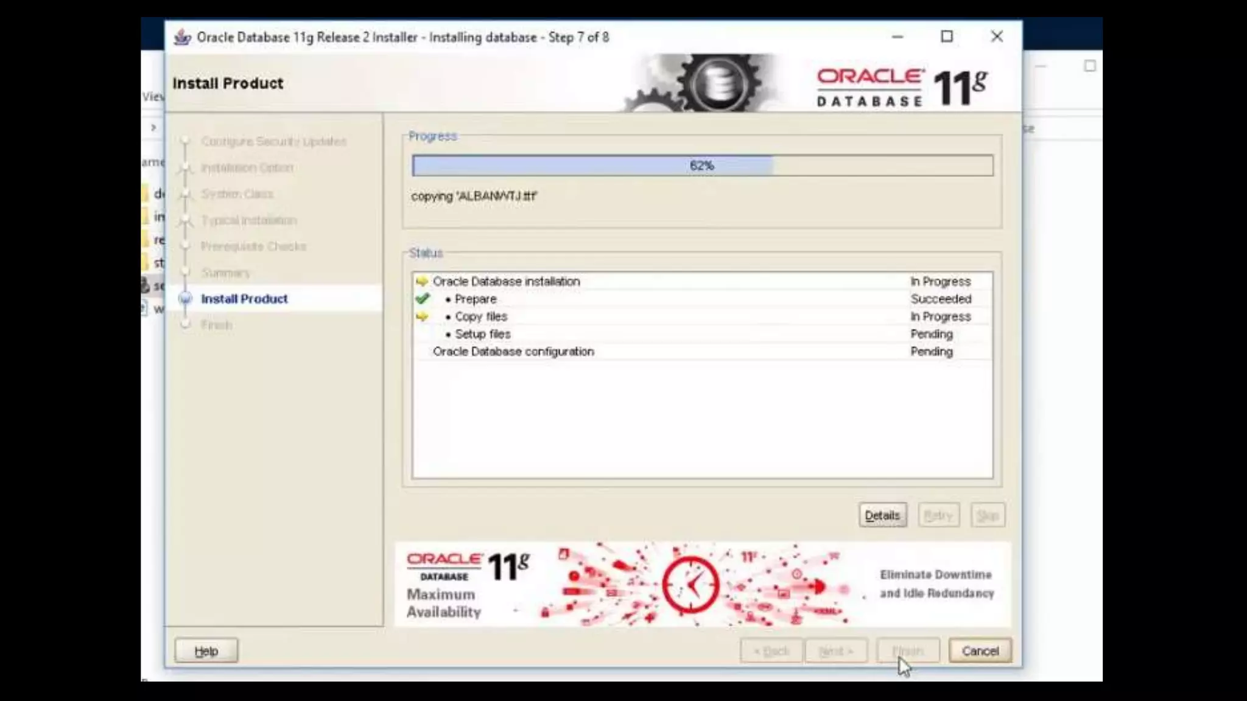Open Help for the installer

[x=206, y=651]
